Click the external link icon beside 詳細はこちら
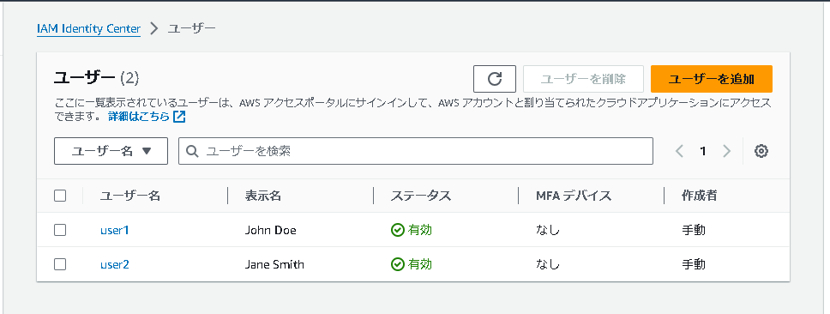Viewport: 830px width, 314px height. 179,117
